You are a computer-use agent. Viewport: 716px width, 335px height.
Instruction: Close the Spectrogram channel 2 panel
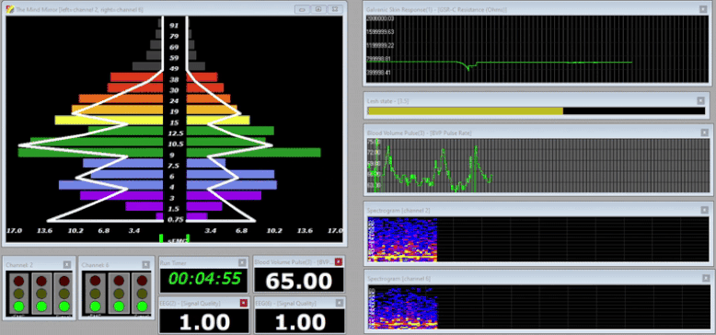point(705,210)
